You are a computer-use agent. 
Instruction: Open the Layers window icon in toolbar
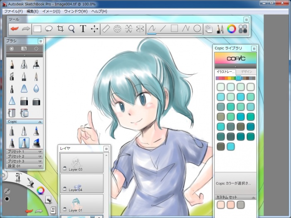coord(209,29)
